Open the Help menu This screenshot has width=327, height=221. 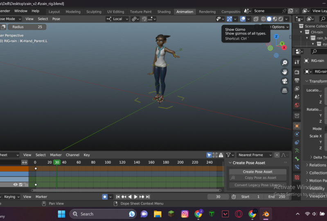35,11
